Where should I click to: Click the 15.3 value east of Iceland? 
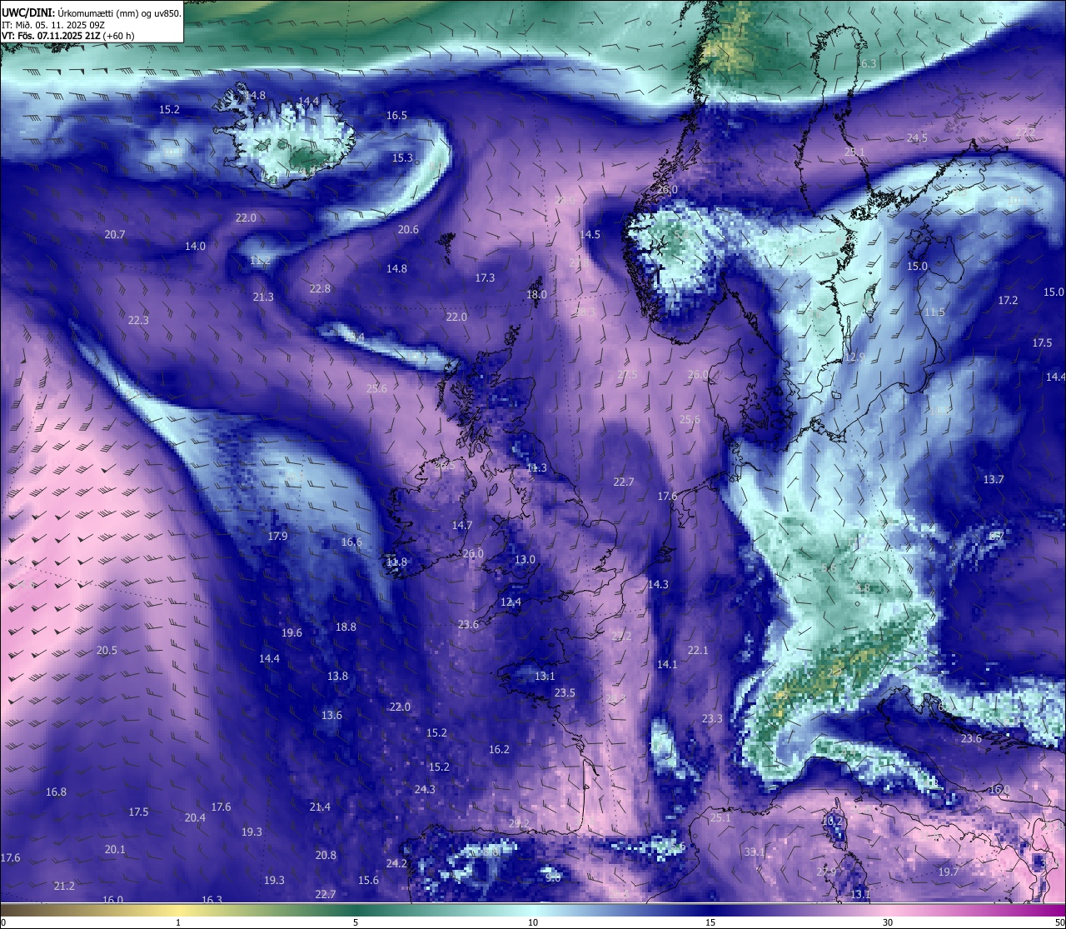click(402, 158)
